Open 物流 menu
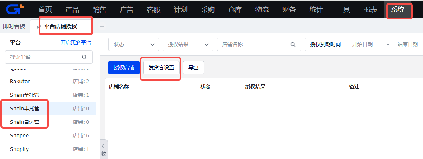The image size is (423, 159). 262,10
